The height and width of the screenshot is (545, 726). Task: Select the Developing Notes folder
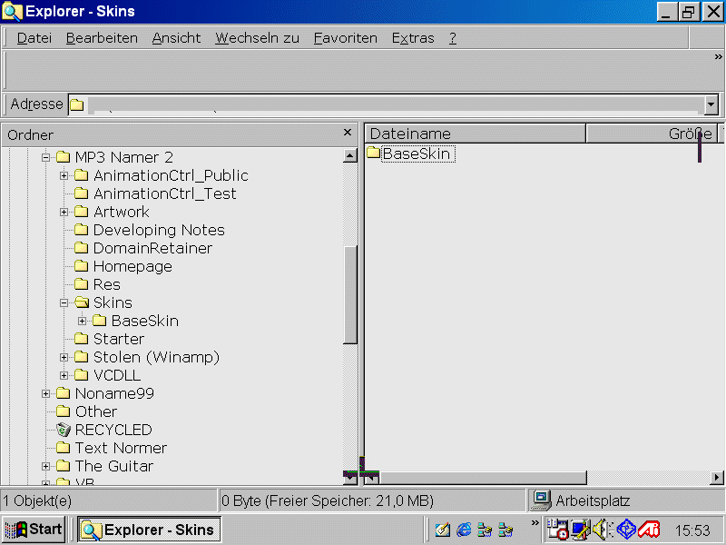(158, 230)
